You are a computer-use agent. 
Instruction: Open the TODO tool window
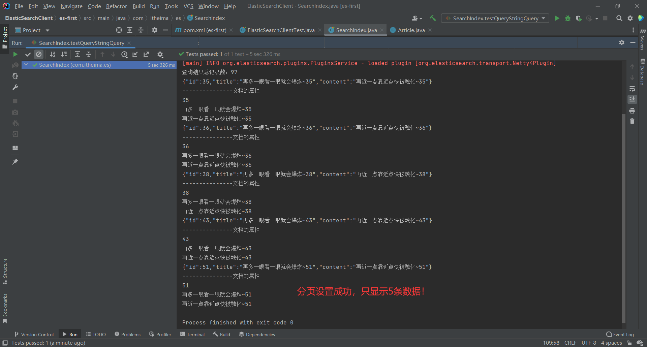96,335
